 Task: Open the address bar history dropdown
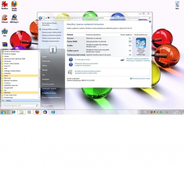(x=115, y=18)
